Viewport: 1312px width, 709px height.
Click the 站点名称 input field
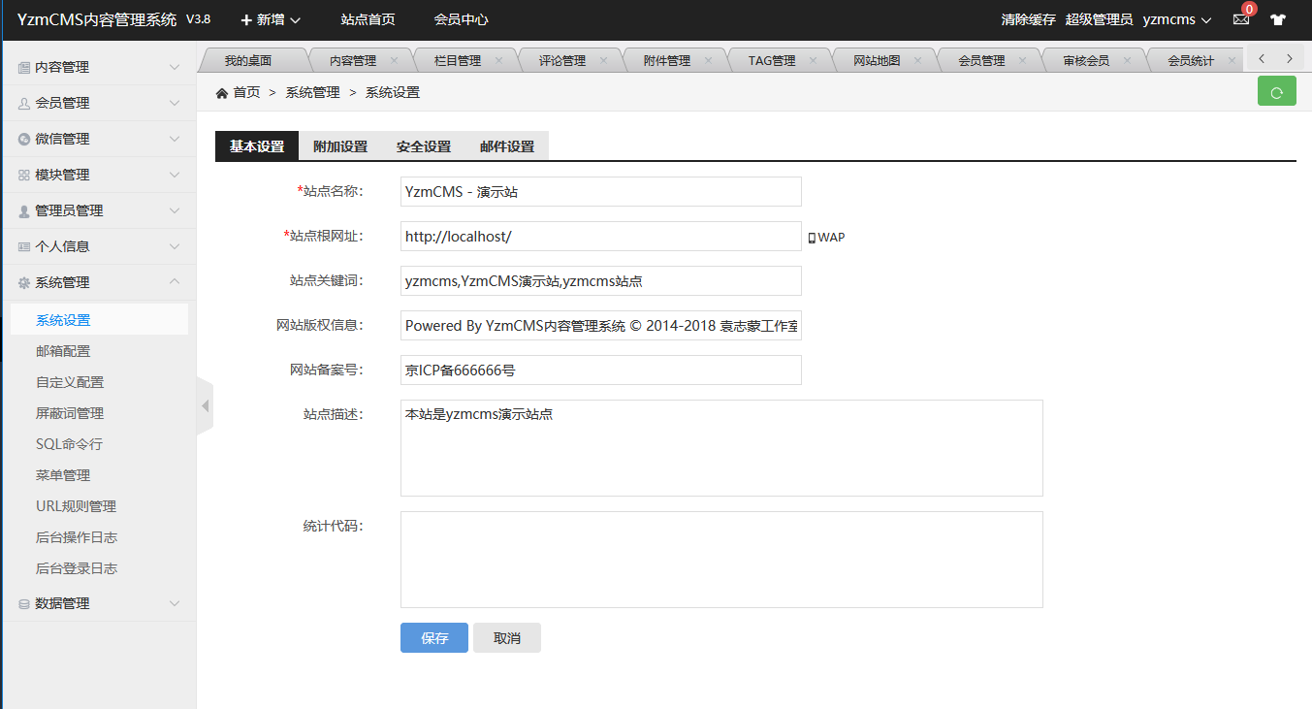pyautogui.click(x=600, y=192)
